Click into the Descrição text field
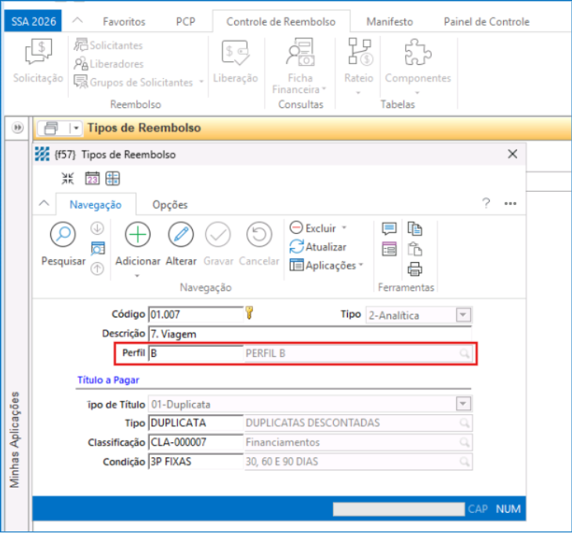This screenshot has width=572, height=533. (310, 333)
